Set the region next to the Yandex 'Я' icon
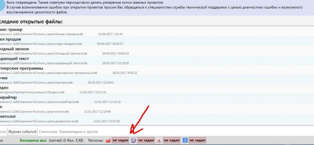Image resolution: width=314 pixels, height=145 pixels. click(172, 140)
